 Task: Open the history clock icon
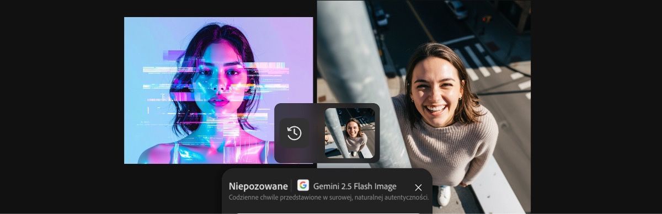[294, 133]
